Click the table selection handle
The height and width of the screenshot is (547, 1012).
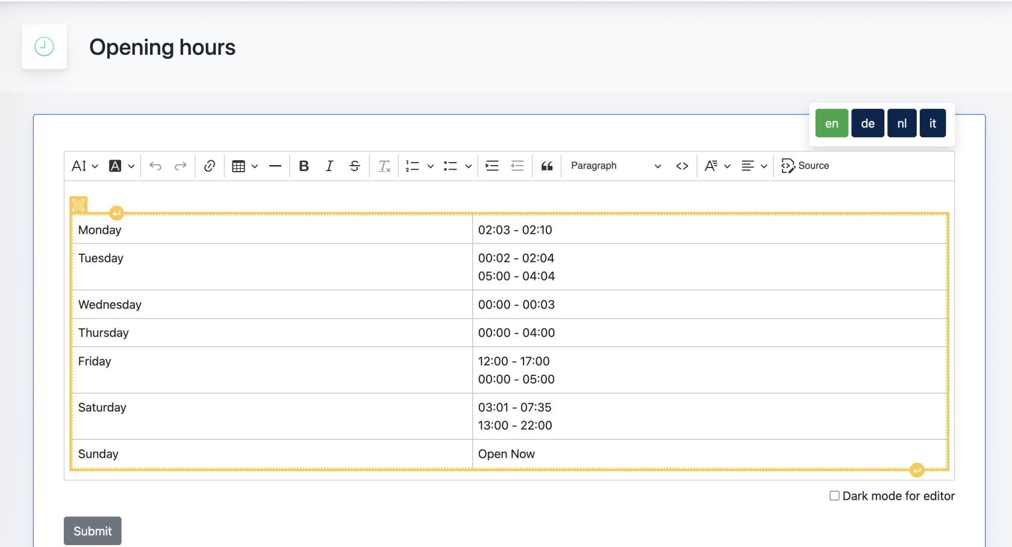click(79, 205)
